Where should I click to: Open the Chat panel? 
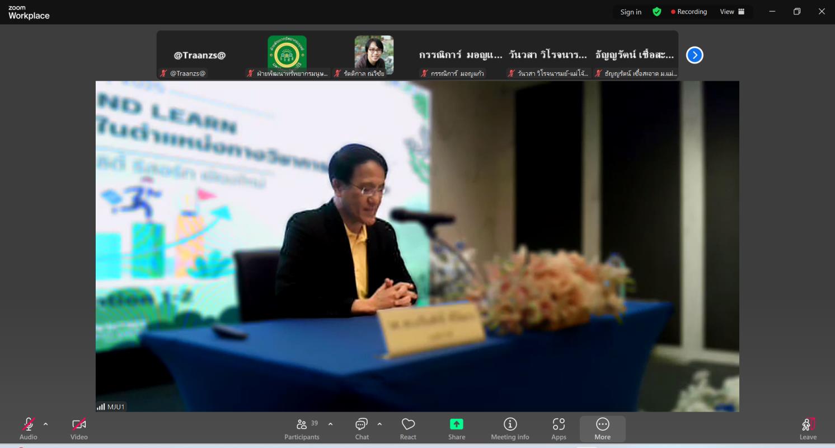pos(362,429)
